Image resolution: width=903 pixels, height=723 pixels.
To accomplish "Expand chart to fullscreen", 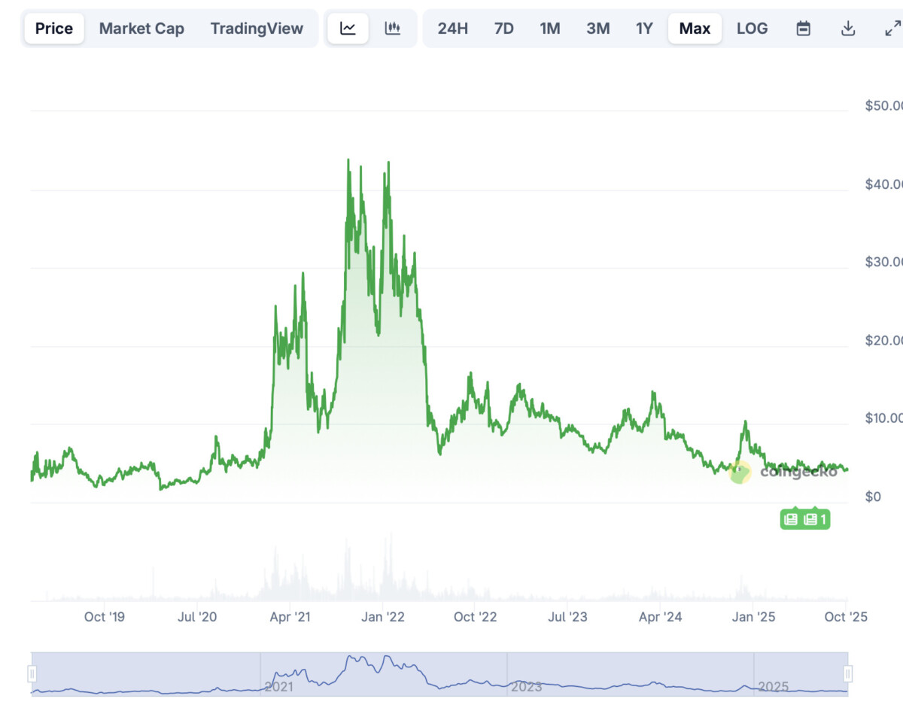I will 892,29.
